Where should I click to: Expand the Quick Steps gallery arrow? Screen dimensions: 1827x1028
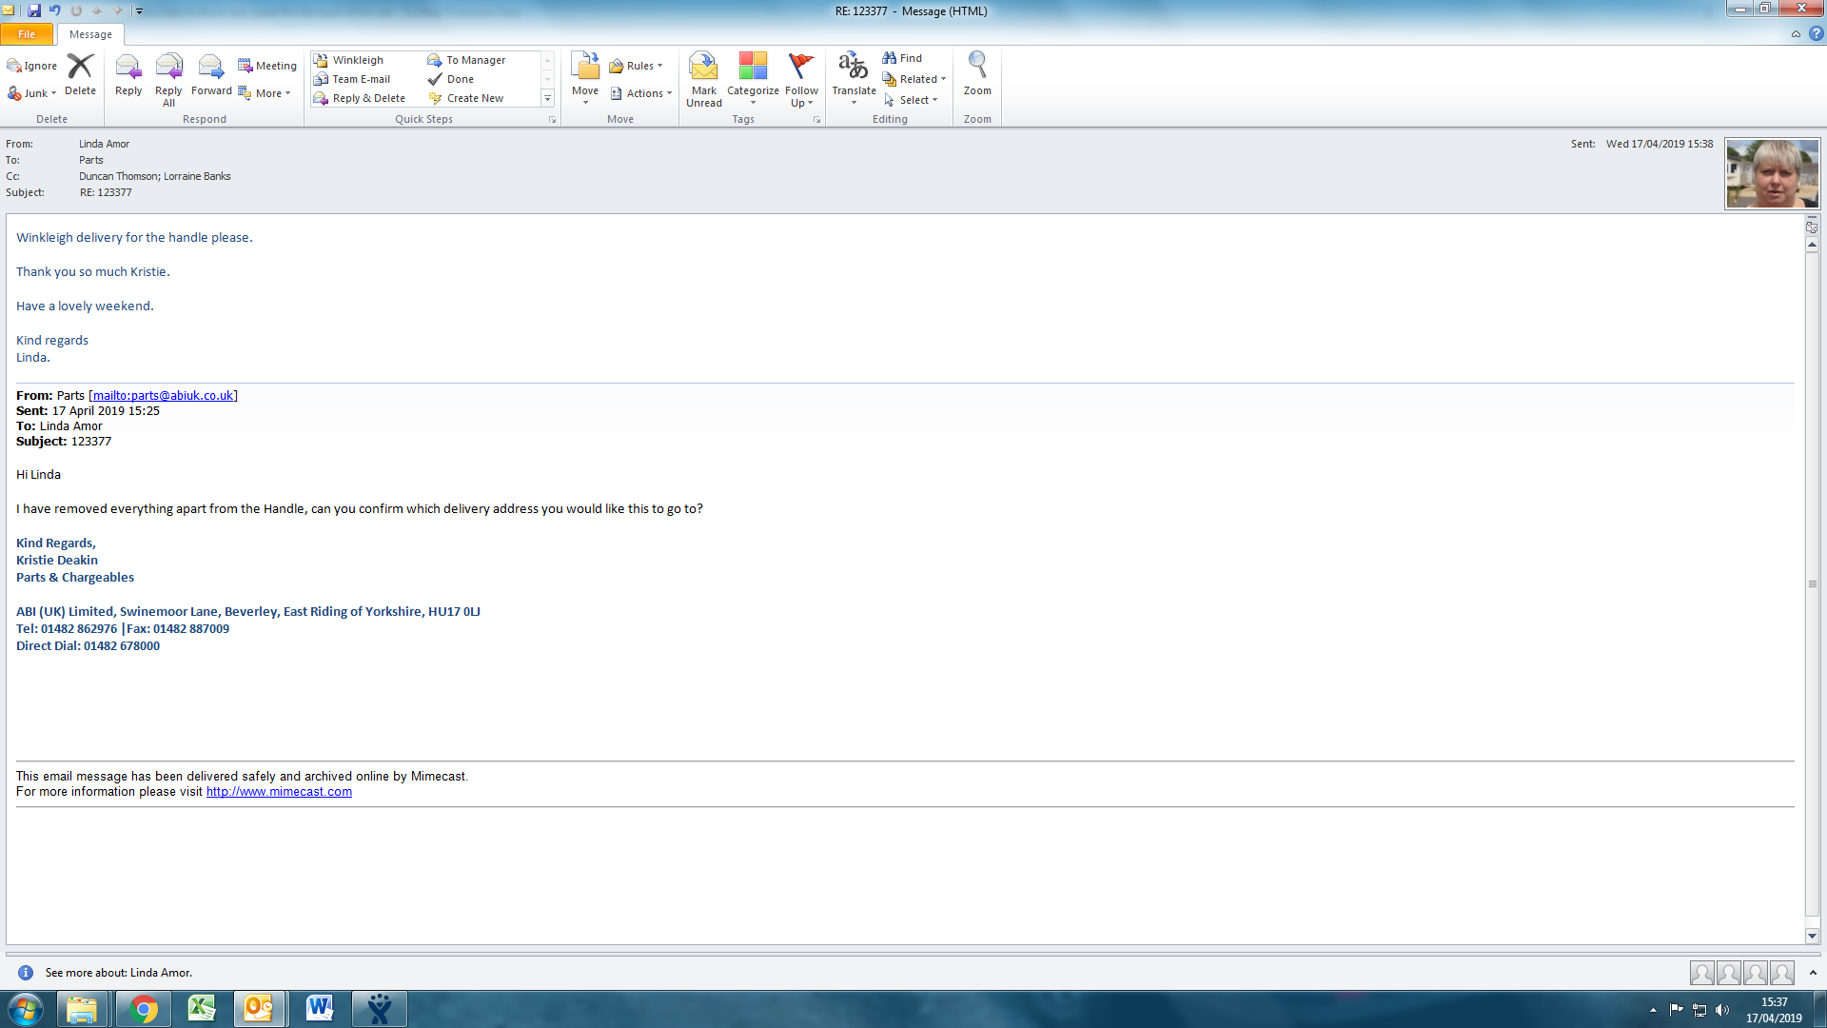(x=547, y=98)
